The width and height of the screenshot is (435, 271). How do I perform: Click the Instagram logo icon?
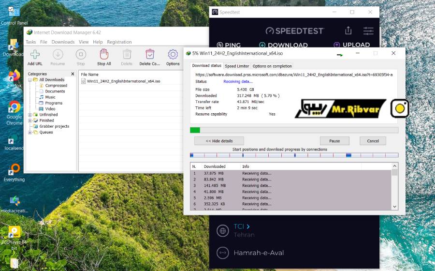coord(400,108)
